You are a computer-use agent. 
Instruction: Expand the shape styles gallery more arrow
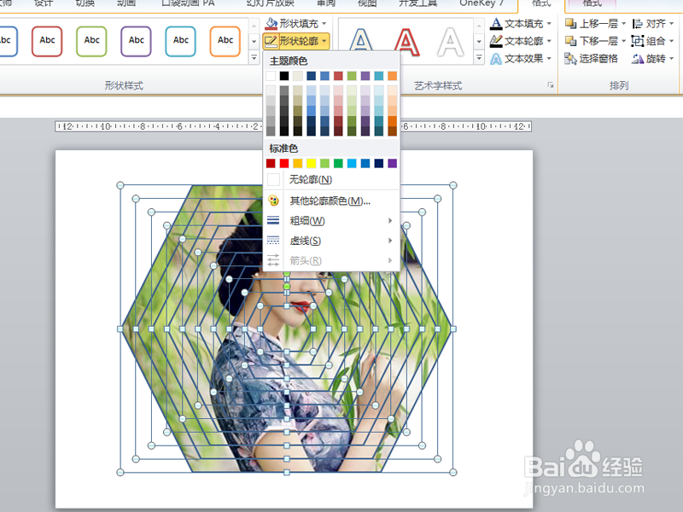click(254, 57)
